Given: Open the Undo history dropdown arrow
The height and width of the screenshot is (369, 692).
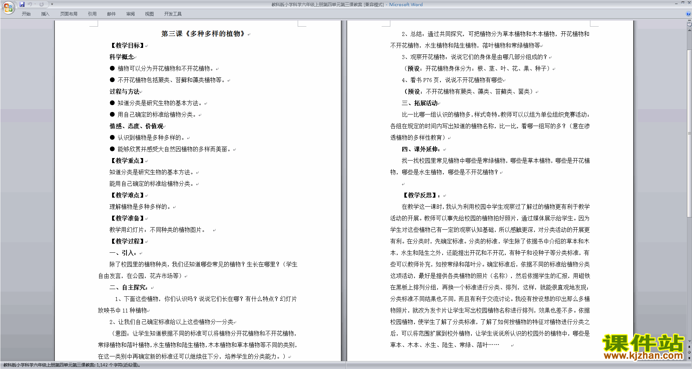Looking at the screenshot, I should [35, 4].
